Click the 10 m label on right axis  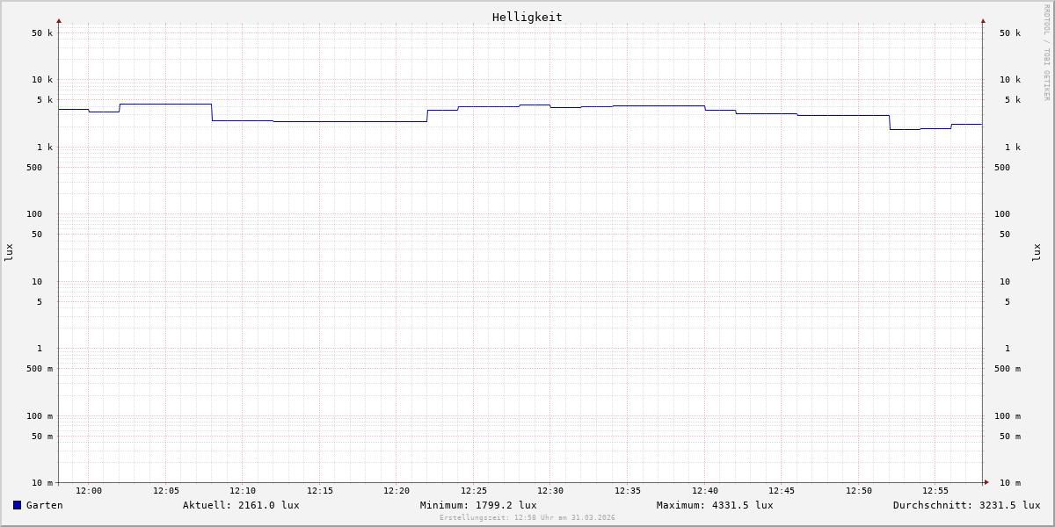[x=1010, y=483]
